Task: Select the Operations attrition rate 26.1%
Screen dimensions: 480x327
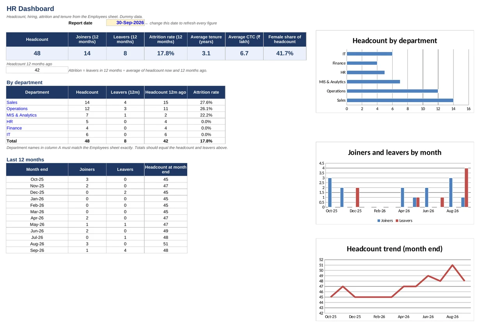Action: point(206,109)
